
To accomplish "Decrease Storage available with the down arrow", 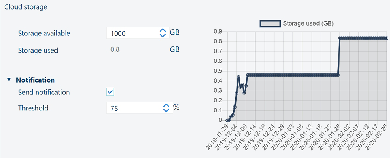I will pyautogui.click(x=163, y=35).
